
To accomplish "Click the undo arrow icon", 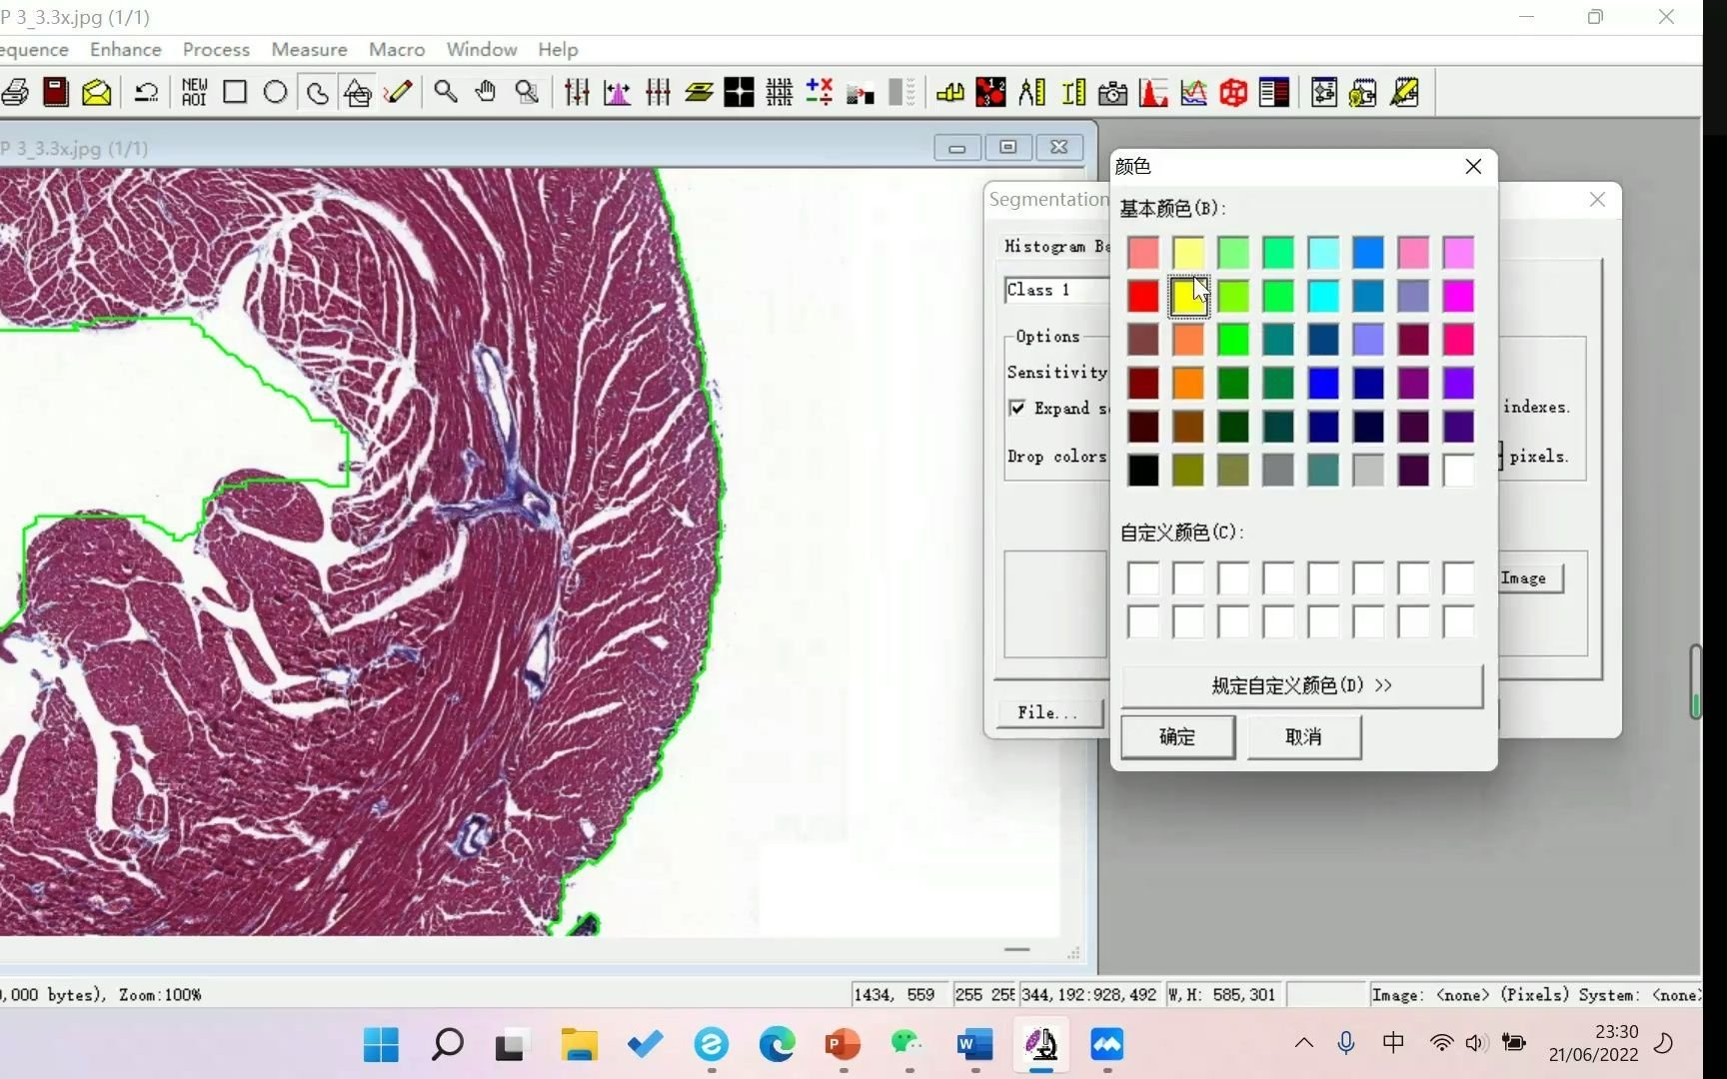I will pos(147,92).
